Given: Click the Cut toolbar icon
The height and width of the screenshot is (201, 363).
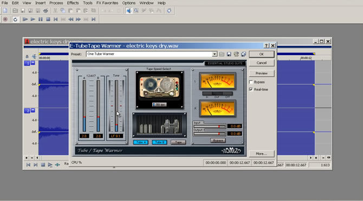Looking at the screenshot, I should click(x=55, y=11).
